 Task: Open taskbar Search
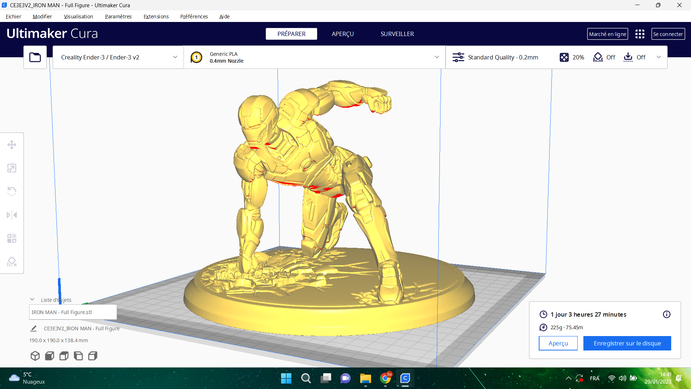click(x=306, y=378)
